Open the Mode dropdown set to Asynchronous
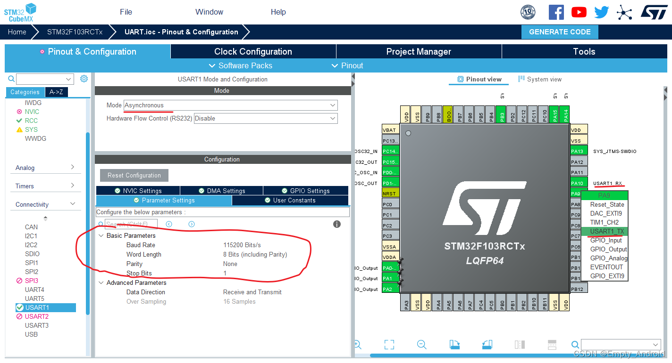Screen dimensions: 672x363 click(x=231, y=105)
